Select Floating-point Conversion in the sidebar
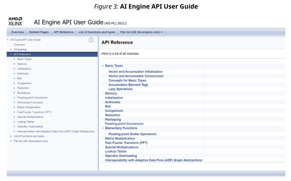Screen dimensions: 291x181 click(32, 98)
